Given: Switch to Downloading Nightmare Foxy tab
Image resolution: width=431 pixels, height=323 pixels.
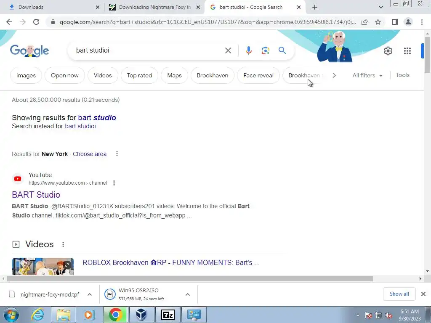Looking at the screenshot, I should 154,7.
